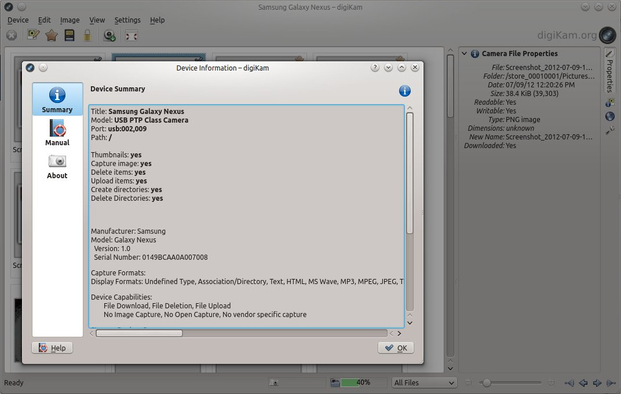This screenshot has height=394, width=621.
Task: Click the image-with-pencil select icon in toolbar
Action: 33,35
